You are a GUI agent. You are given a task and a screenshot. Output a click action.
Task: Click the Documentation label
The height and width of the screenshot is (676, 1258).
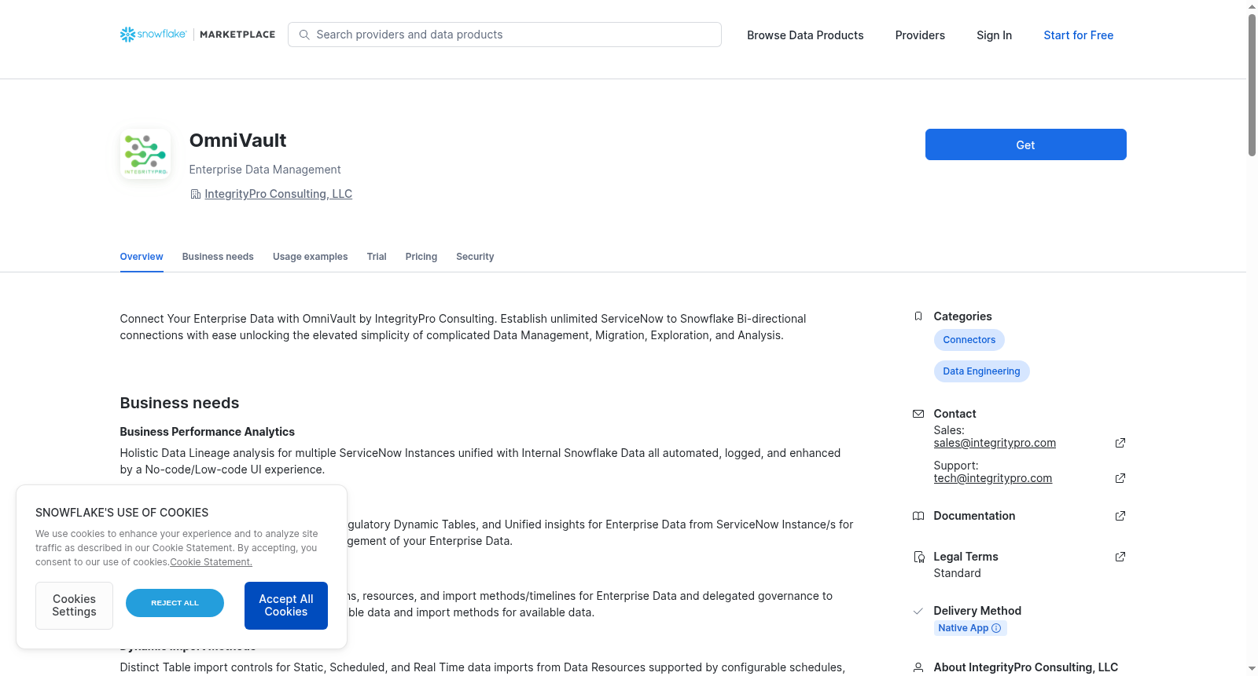[974, 516]
